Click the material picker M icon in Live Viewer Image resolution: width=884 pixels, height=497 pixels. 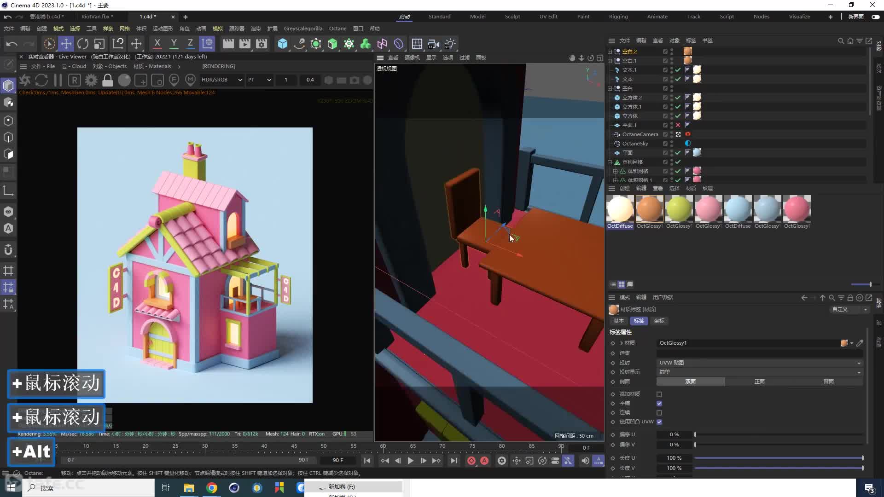click(x=190, y=80)
